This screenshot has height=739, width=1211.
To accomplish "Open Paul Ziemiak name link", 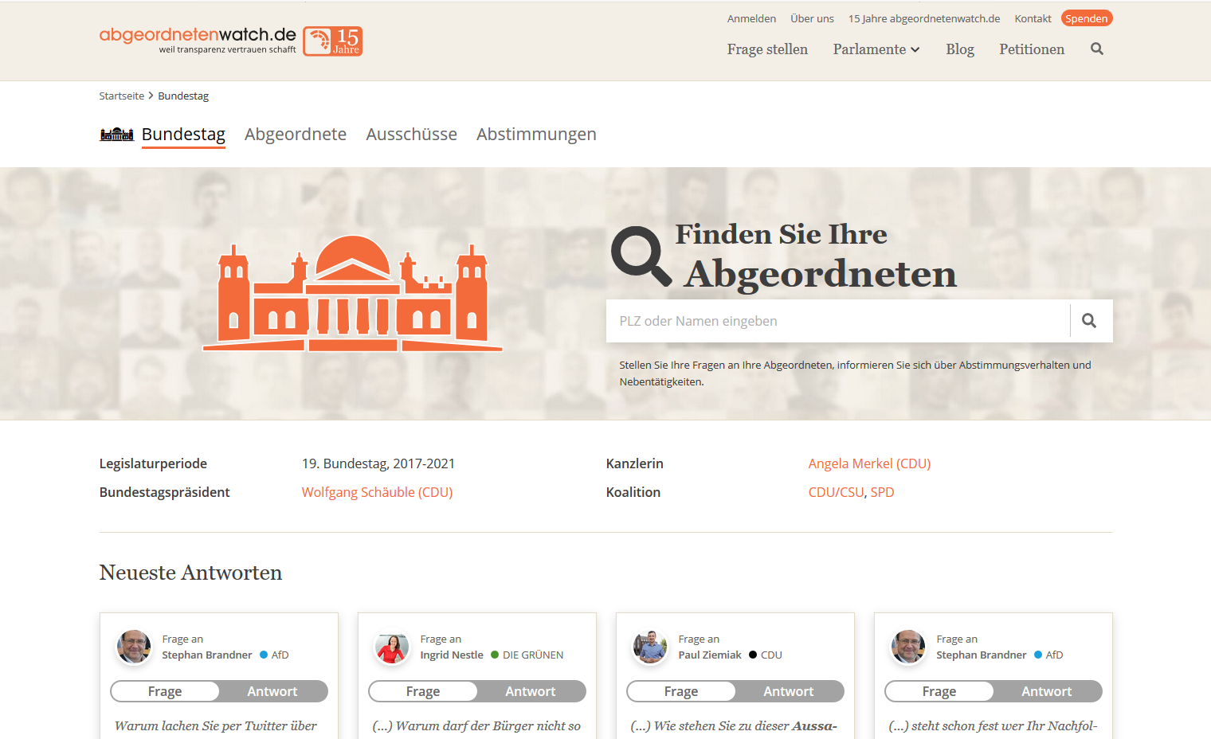I will tap(710, 655).
